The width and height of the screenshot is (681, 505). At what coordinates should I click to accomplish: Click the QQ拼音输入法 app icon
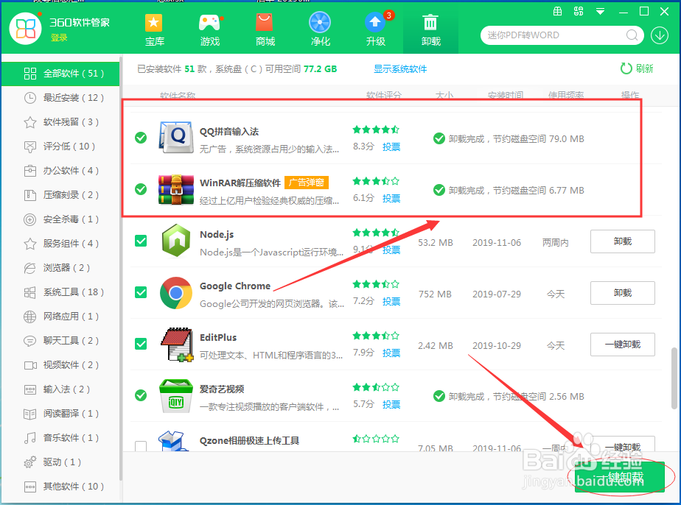tap(176, 138)
